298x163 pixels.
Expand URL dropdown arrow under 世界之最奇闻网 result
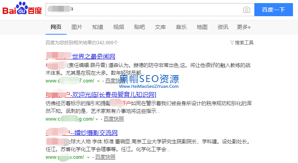(98, 81)
